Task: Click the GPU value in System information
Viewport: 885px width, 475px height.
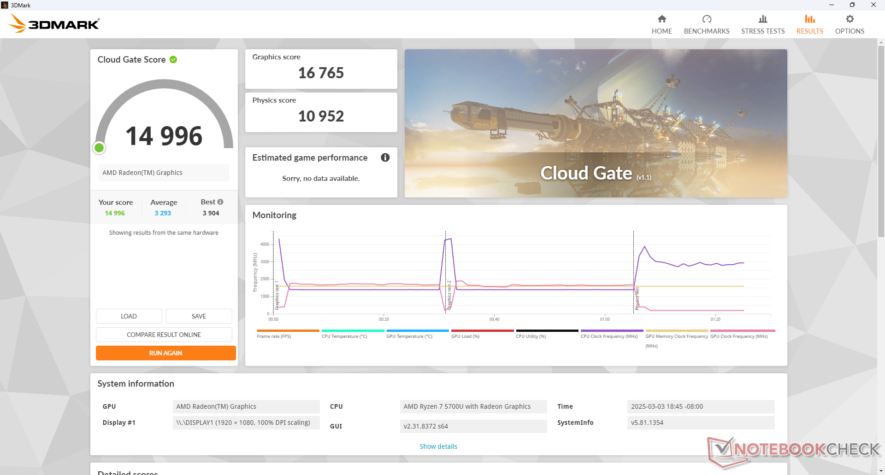Action: (246, 406)
